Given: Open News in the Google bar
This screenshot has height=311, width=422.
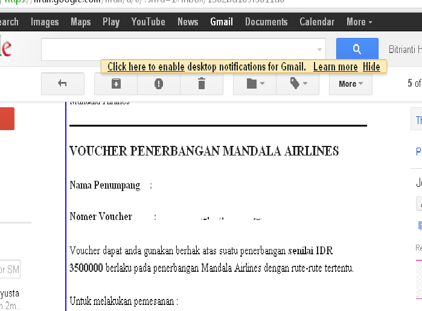Looking at the screenshot, I should click(x=188, y=22).
